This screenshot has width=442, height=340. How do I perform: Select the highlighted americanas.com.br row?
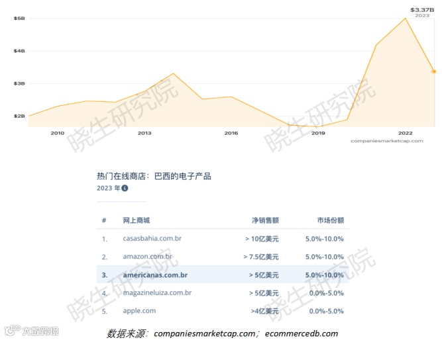[223, 275]
